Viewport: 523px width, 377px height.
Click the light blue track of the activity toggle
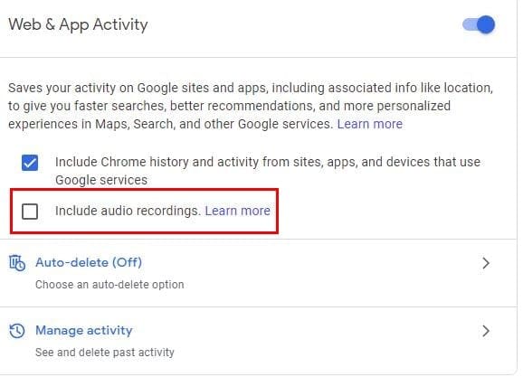point(469,24)
